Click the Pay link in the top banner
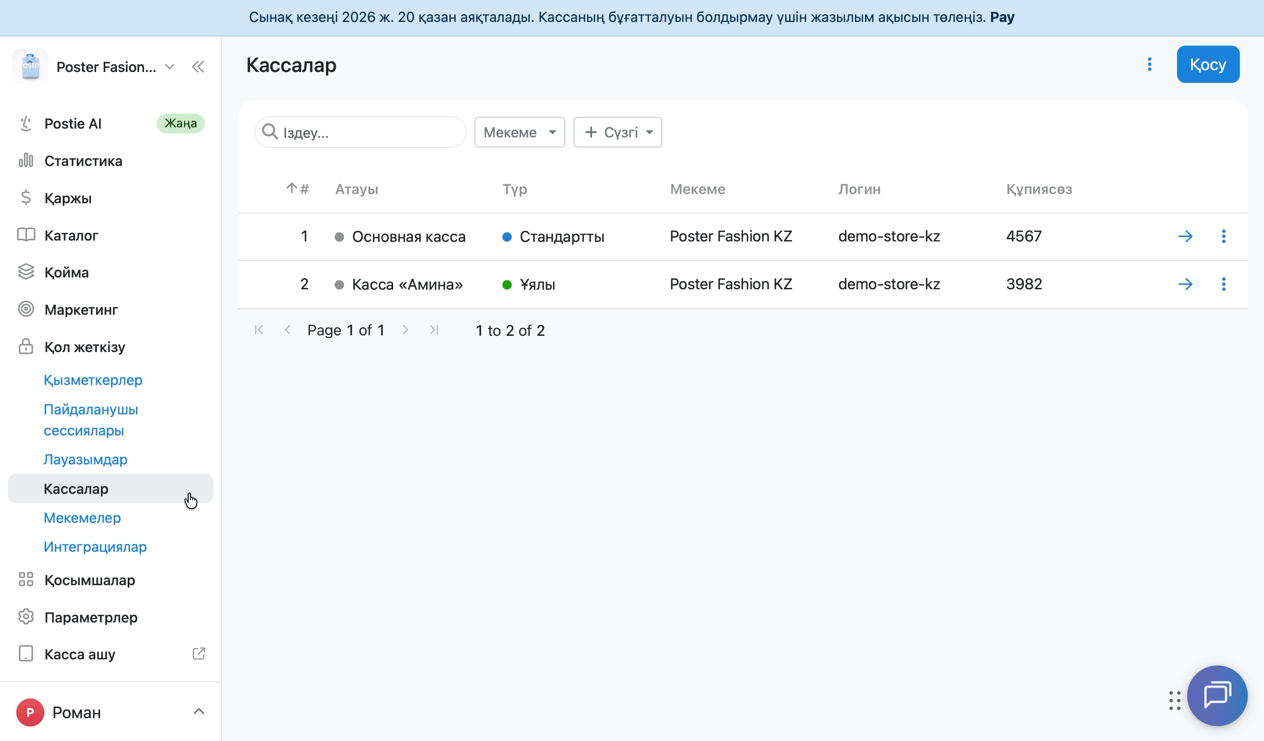Screen dimensions: 1264x741 (1002, 17)
